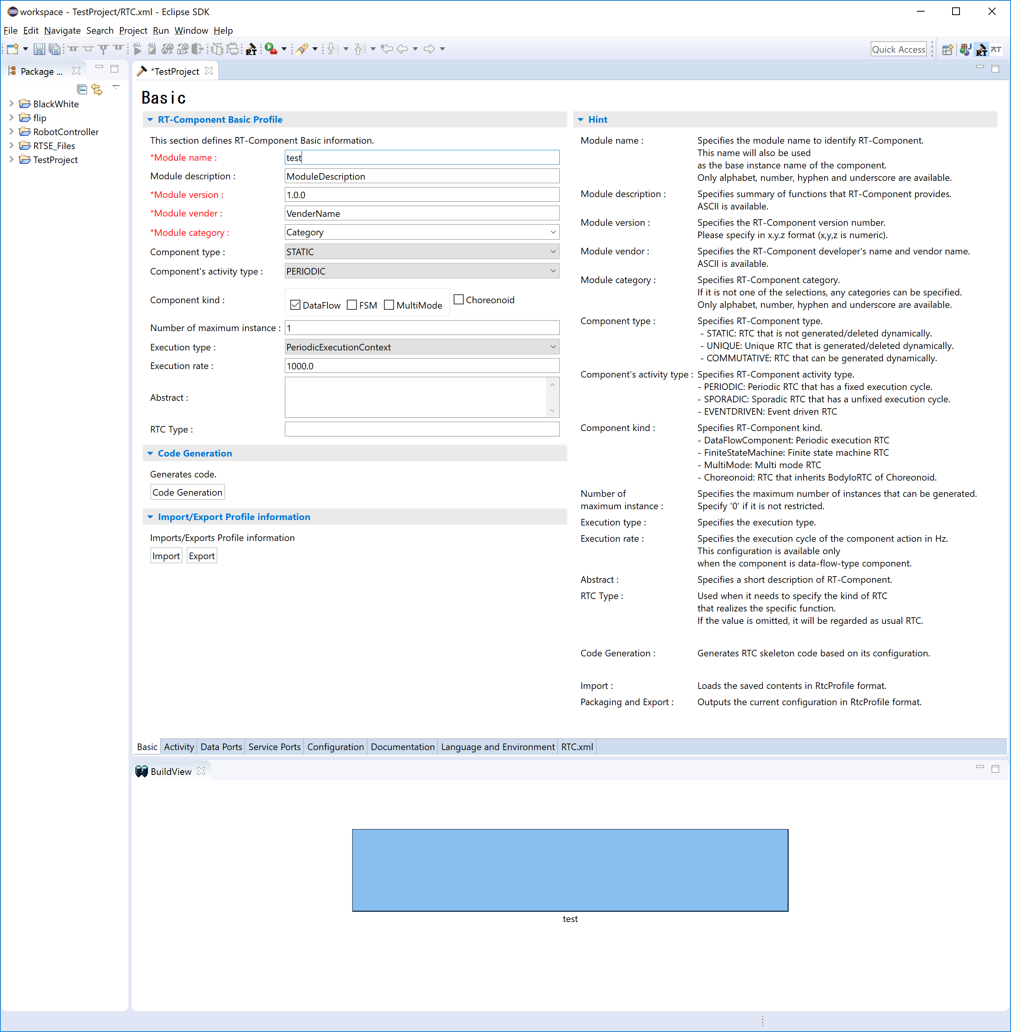
Task: Click the Execution rate field
Action: click(422, 366)
